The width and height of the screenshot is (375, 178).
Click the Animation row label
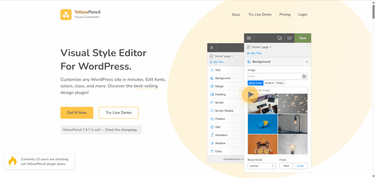click(x=221, y=135)
